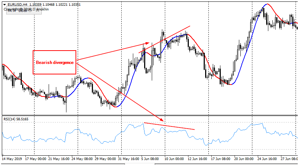Click the 24 Jun 16:00 time label
This screenshot has height=168, width=301.
[x=267, y=158]
